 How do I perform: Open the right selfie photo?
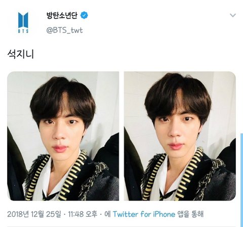click(180, 136)
